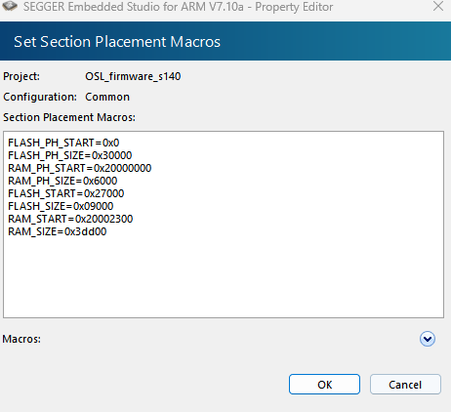Click the FLASH_PH_SIZE=0x30000 line

pyautogui.click(x=70, y=155)
